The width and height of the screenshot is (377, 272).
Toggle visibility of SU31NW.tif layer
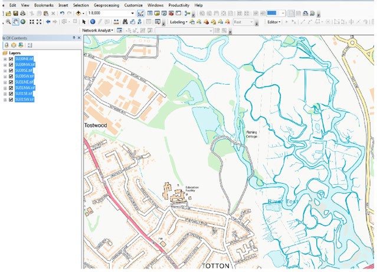11,88
